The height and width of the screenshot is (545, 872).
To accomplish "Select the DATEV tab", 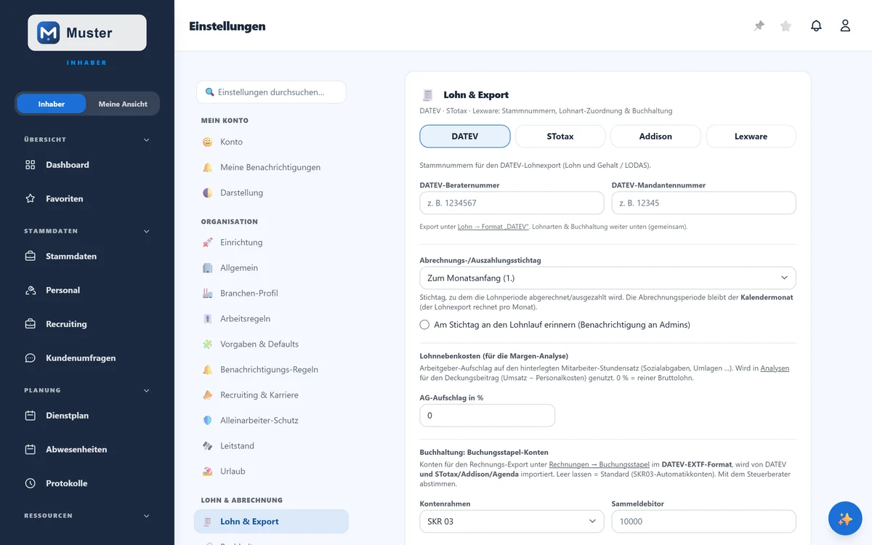I will pos(465,136).
